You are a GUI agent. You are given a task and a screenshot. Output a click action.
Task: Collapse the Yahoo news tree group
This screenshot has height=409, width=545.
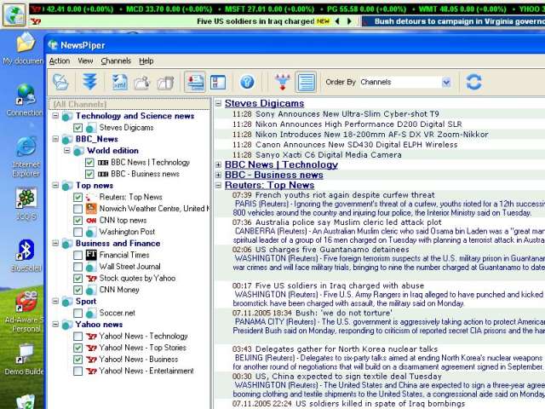tap(55, 325)
